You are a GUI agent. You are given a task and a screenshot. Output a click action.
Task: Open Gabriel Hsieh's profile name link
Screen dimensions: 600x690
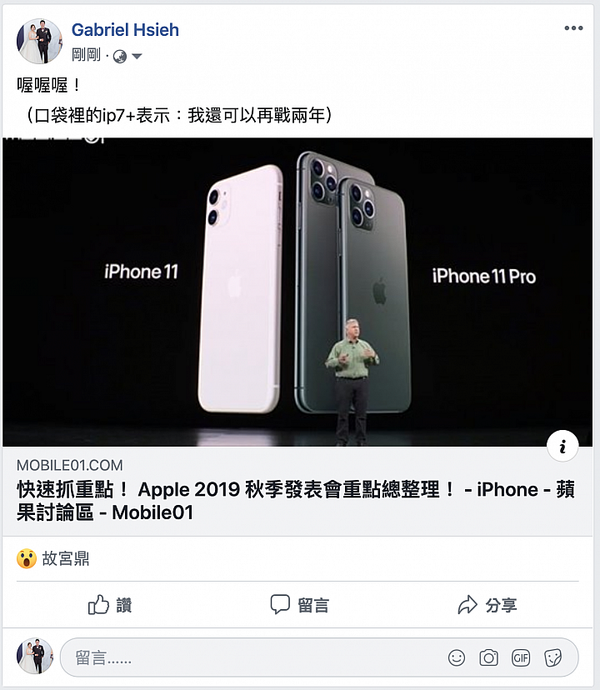point(126,30)
